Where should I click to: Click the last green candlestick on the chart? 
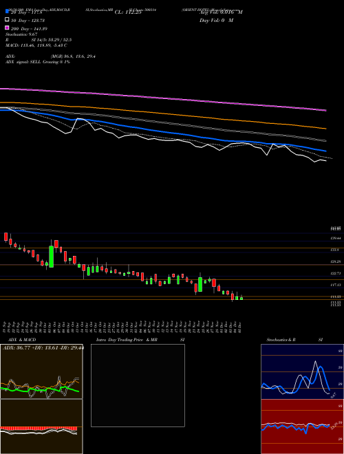pos(241,298)
